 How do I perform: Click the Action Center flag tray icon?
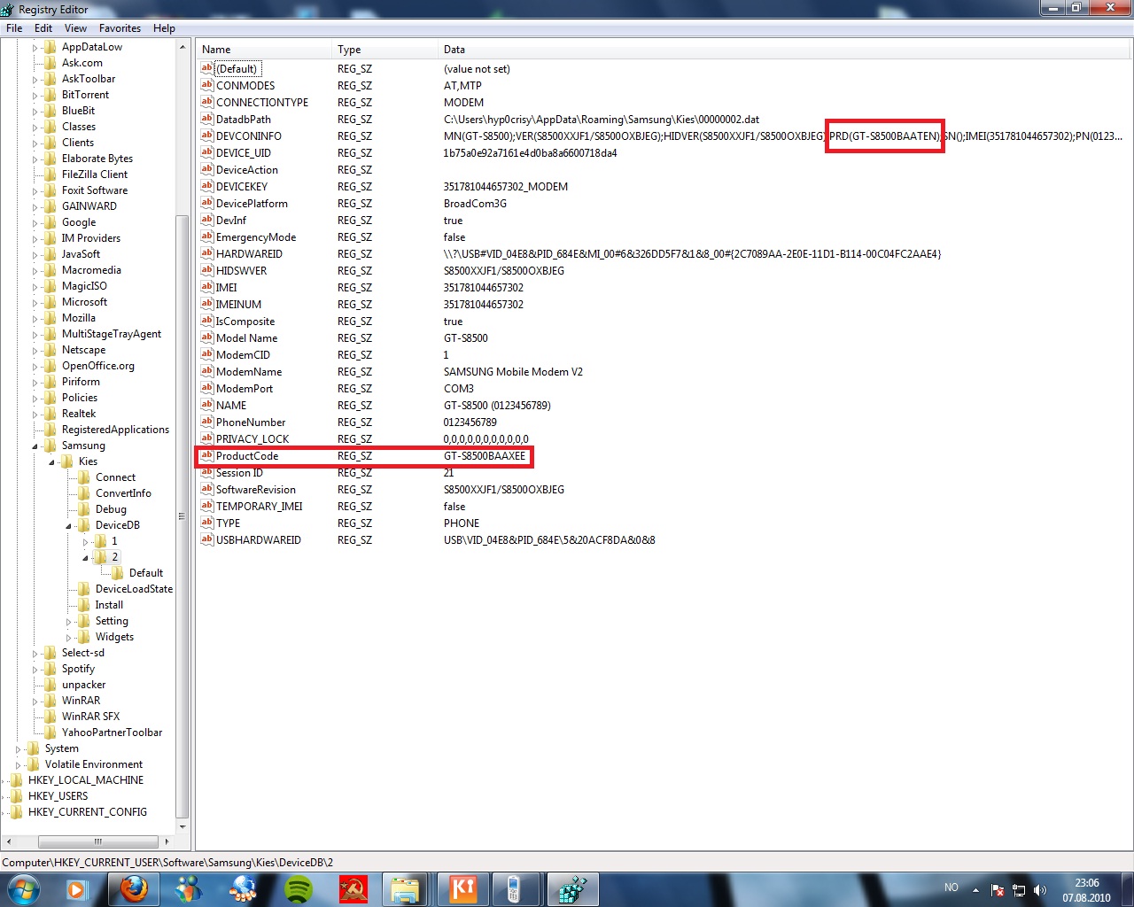pos(998,890)
